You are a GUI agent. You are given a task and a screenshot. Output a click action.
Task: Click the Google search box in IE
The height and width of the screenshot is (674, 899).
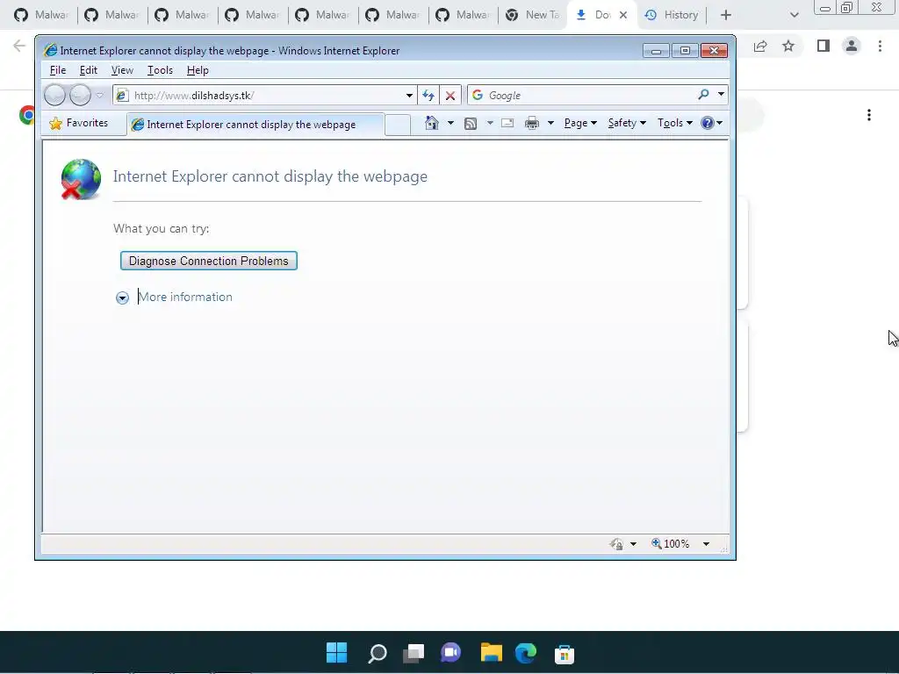585,95
